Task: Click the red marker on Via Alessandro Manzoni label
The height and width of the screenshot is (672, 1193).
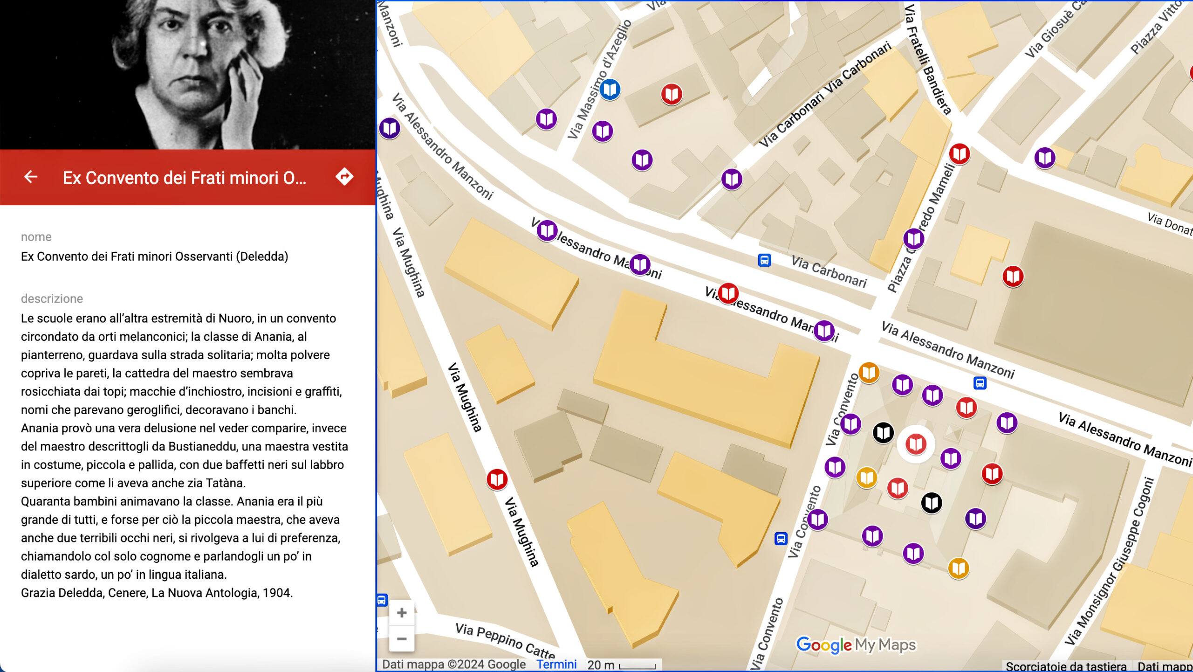Action: click(728, 293)
